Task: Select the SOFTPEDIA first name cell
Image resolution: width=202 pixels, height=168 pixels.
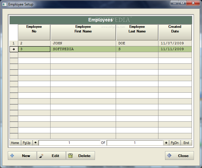Action: [x=83, y=49]
